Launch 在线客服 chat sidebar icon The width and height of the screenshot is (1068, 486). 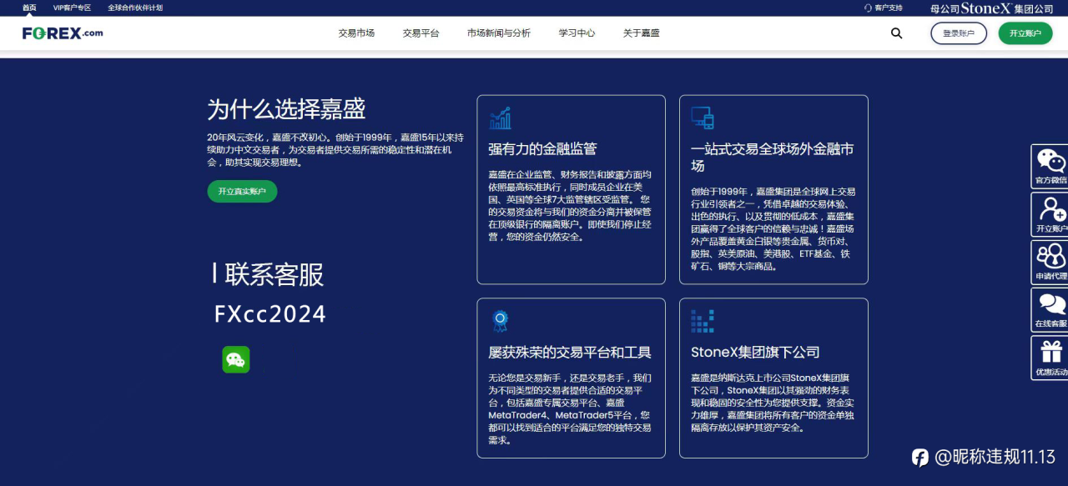(1050, 309)
